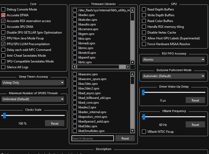Check libac3dec2.sprx library

75,88
